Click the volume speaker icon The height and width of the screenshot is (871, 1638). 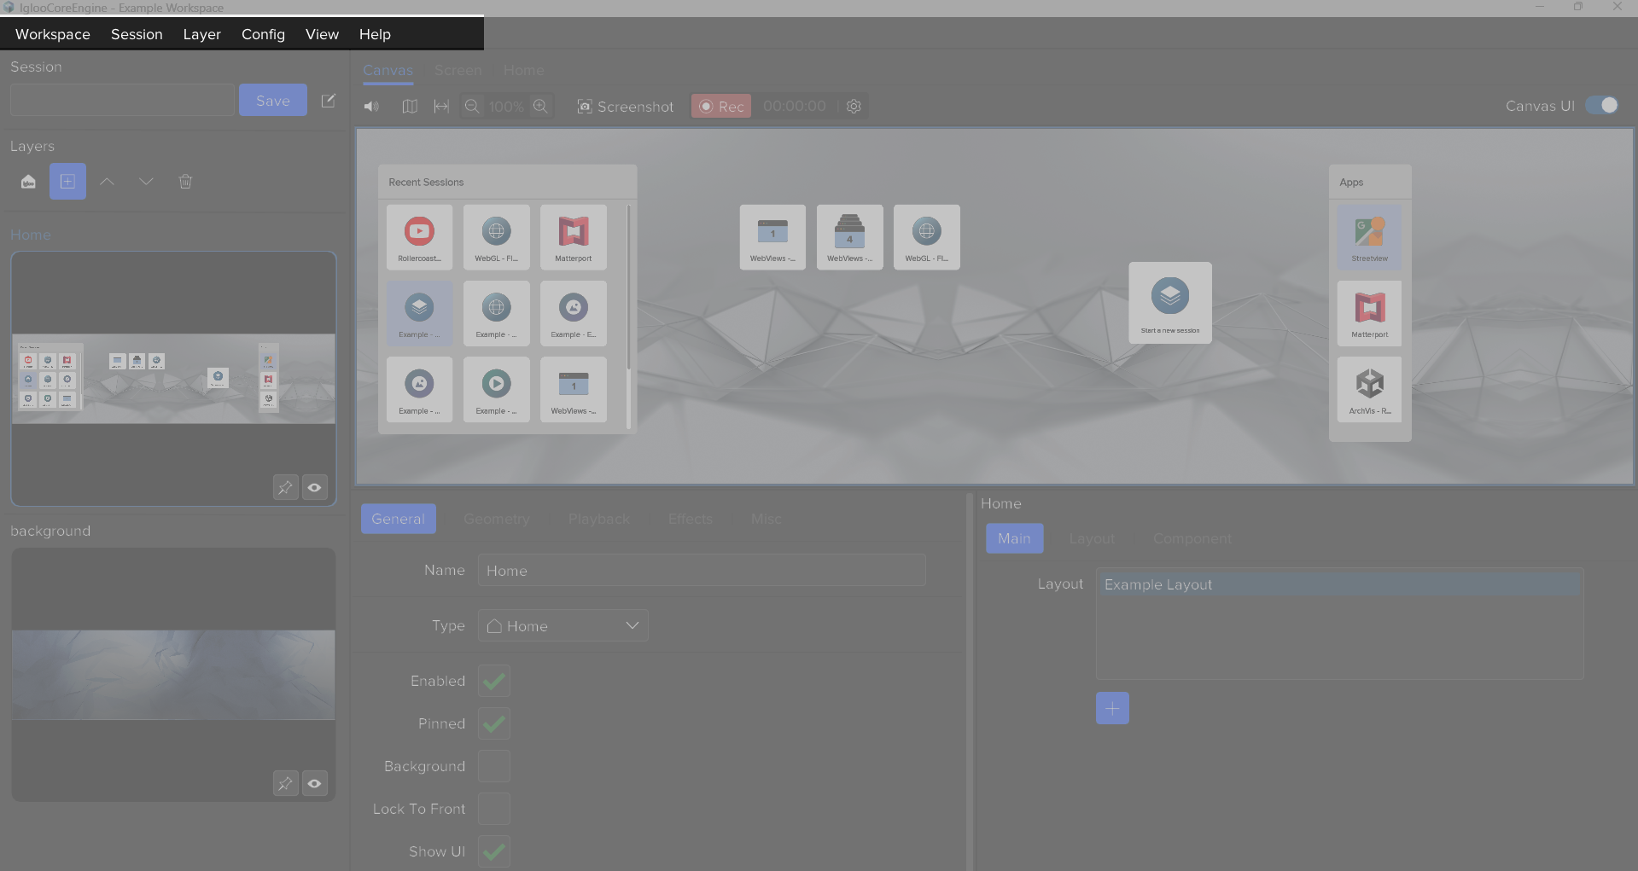[371, 107]
